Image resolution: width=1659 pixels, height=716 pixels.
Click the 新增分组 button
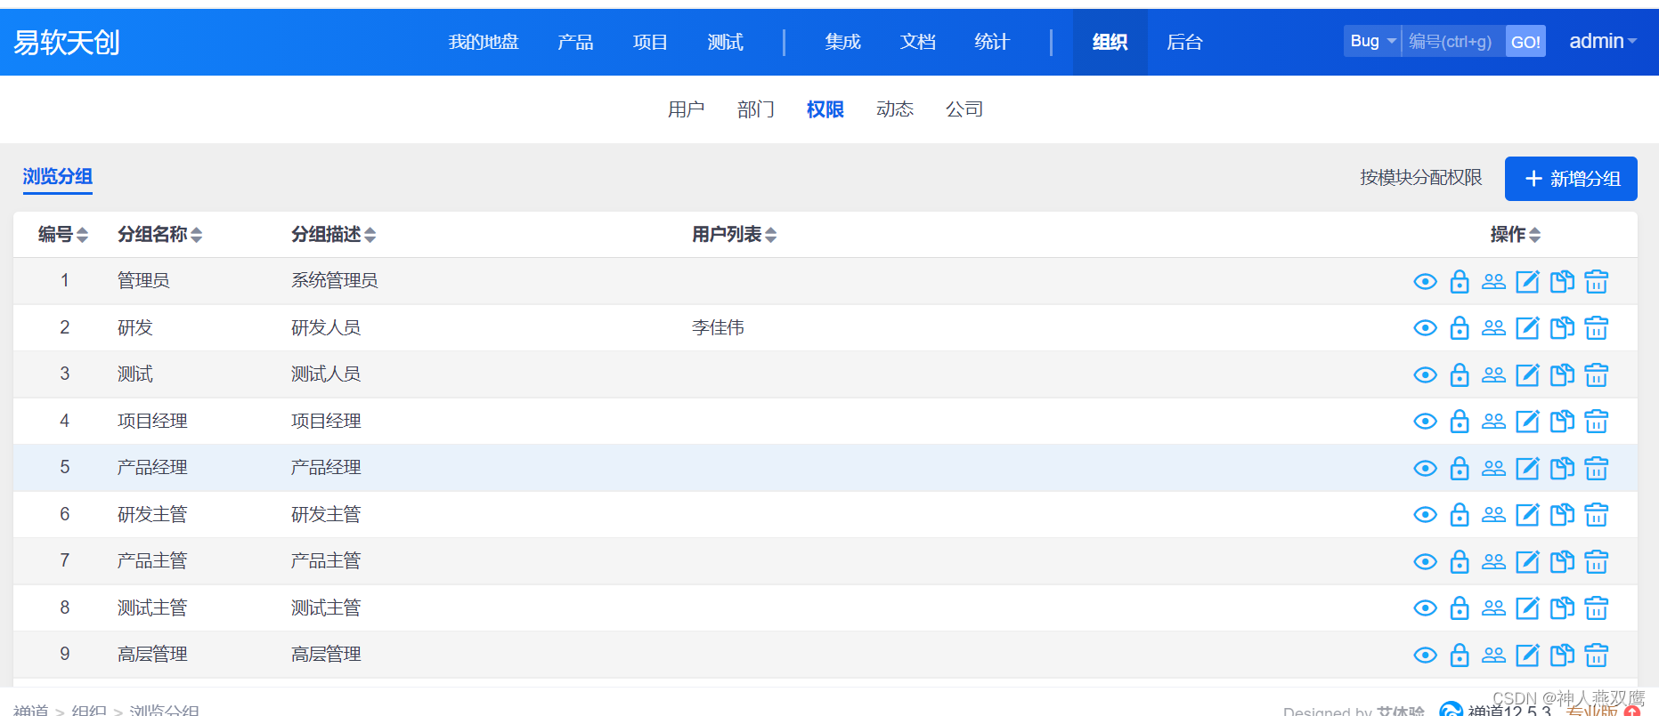pos(1571,179)
